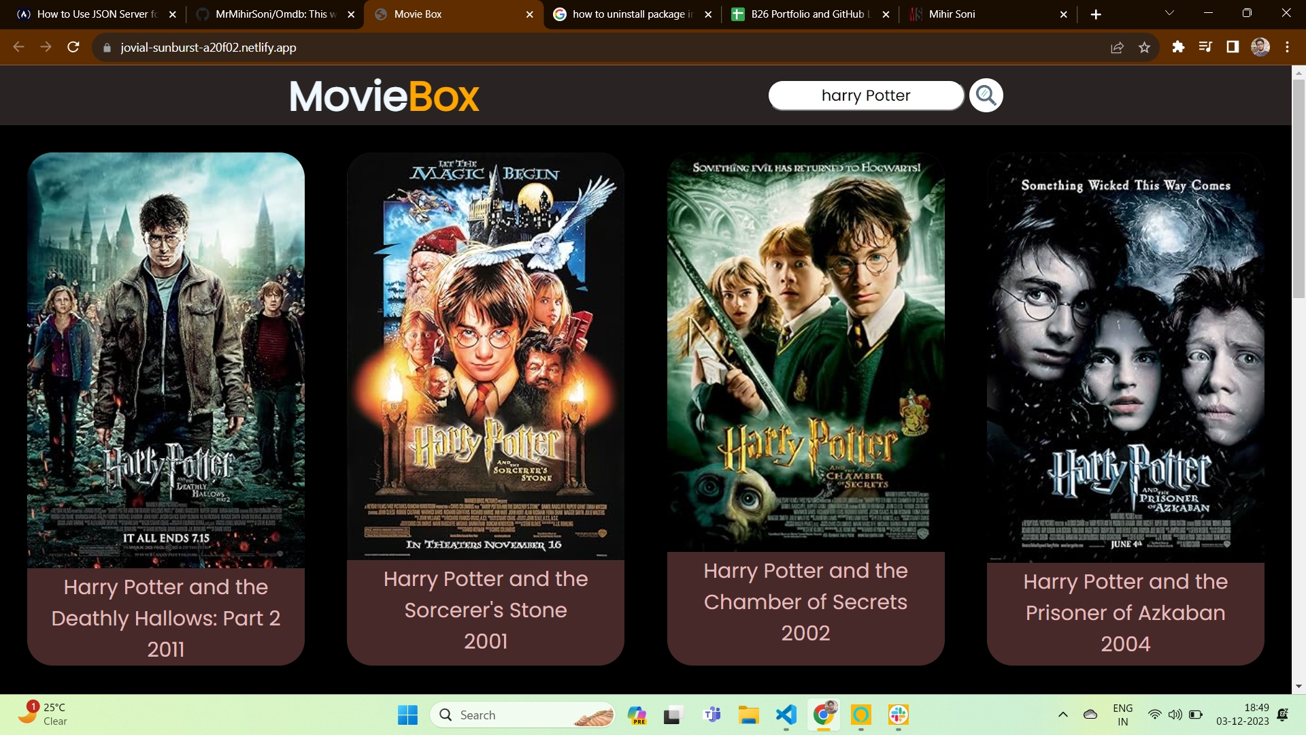Open the Wi-Fi network tray icon
The image size is (1306, 735).
(1154, 715)
